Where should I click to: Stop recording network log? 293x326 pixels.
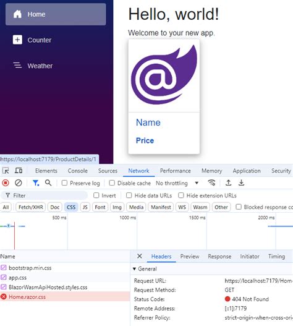[6, 183]
